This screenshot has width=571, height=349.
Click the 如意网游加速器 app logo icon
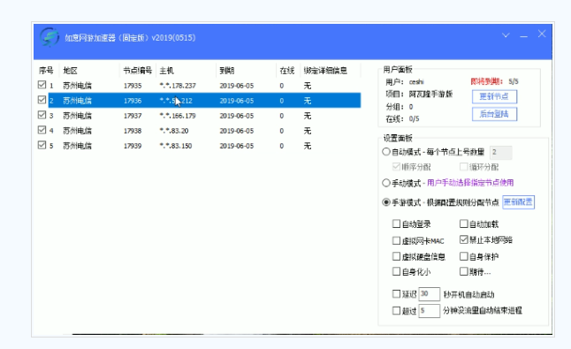pyautogui.click(x=49, y=37)
